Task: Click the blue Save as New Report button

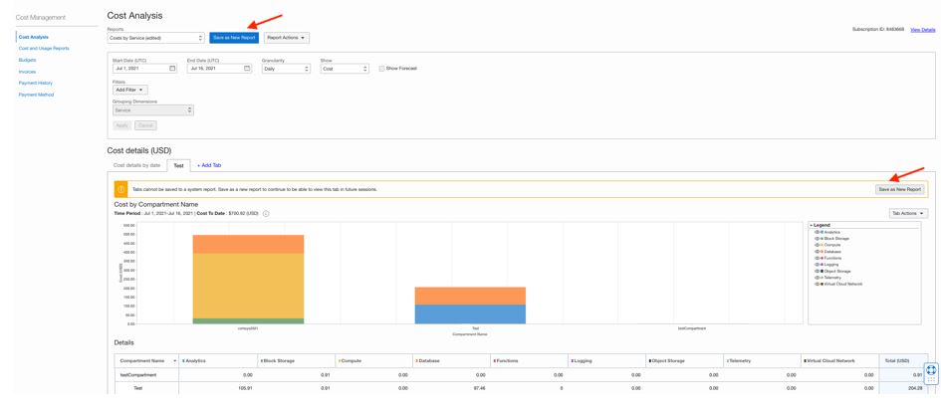Action: pos(234,38)
